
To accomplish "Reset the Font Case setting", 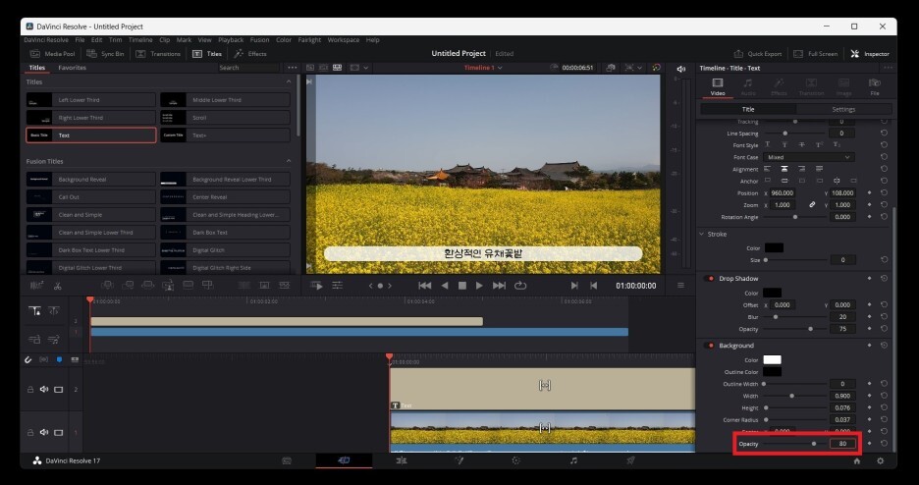I will pyautogui.click(x=884, y=157).
